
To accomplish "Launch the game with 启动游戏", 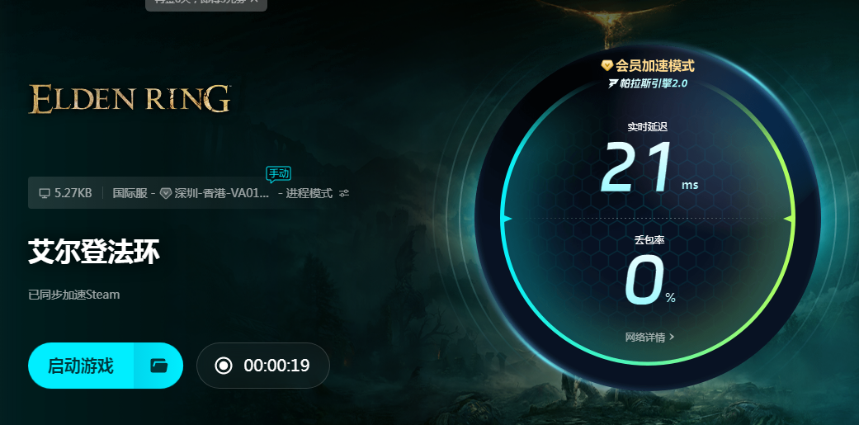I will click(x=81, y=366).
